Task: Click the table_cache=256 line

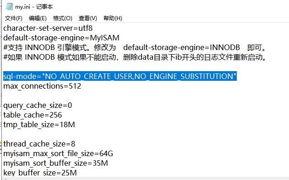Action: click(x=33, y=115)
